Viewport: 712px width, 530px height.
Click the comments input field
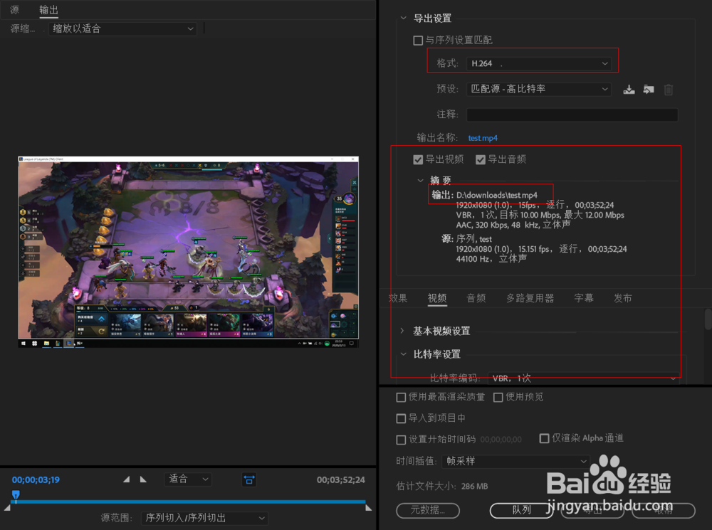point(572,115)
